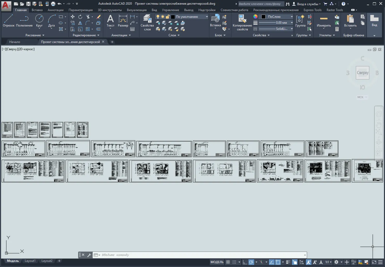The image size is (385, 267).
Task: Insert a table from Аннотации panel
Action: 132,29
